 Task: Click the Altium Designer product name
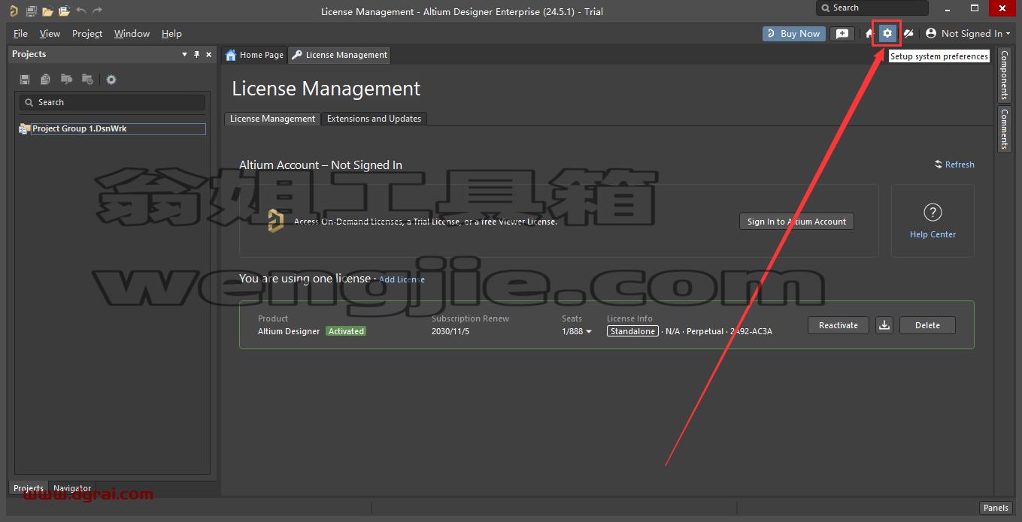point(289,331)
